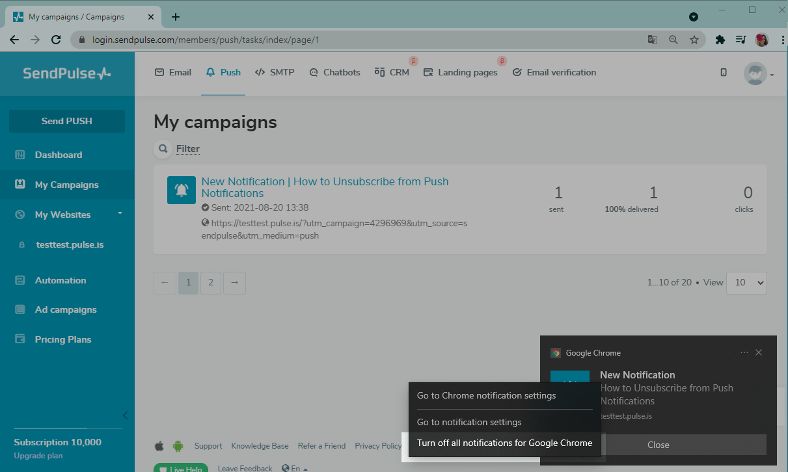788x472 pixels.
Task: Collapse the sidebar with the chevron
Action: point(126,415)
